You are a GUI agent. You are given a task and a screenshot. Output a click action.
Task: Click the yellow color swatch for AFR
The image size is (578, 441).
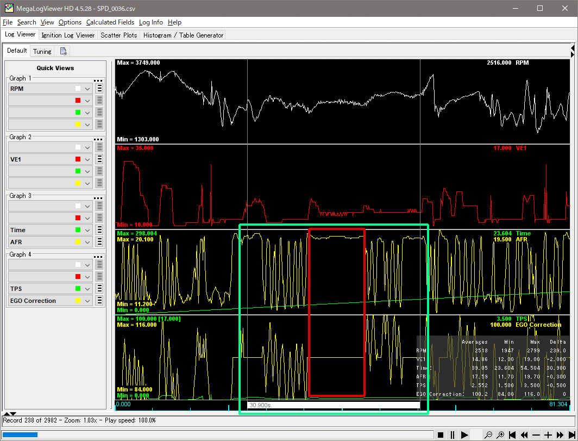point(78,242)
